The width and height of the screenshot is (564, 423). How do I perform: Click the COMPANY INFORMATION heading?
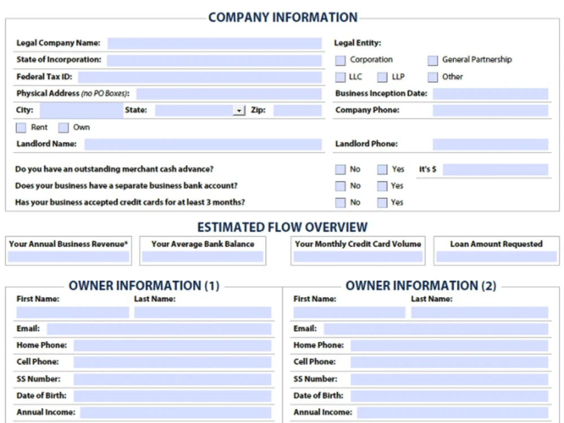[283, 17]
